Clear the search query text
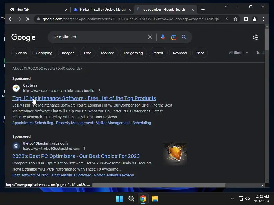This screenshot has height=205, width=274. (x=150, y=37)
